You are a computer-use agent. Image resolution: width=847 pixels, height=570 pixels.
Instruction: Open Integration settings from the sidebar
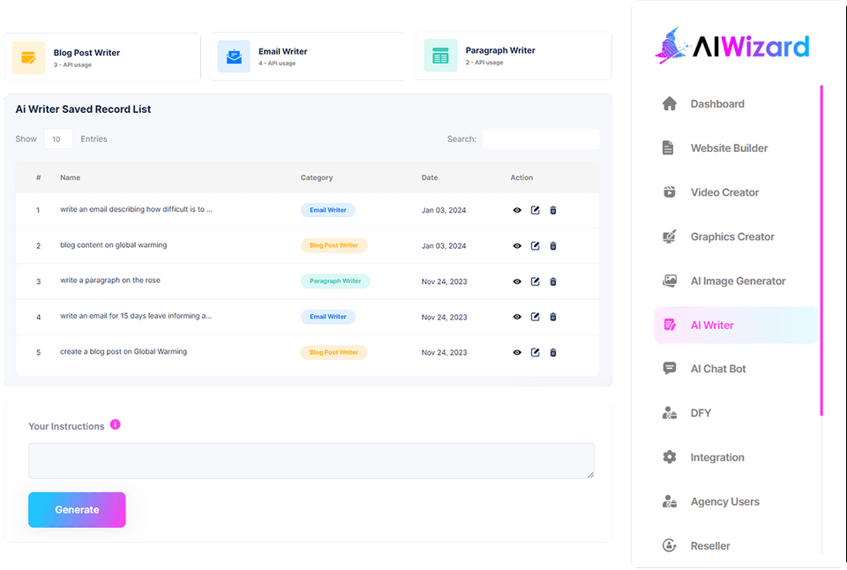tap(717, 457)
